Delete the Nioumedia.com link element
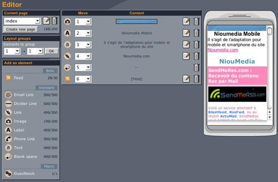 (x=196, y=56)
